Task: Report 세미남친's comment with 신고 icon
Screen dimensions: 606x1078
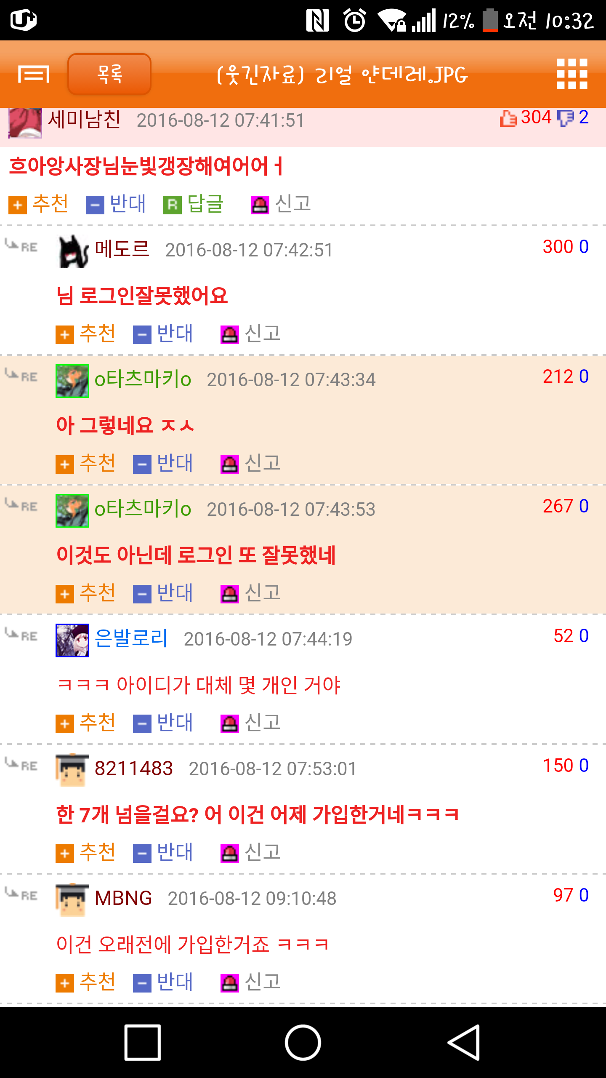Action: (x=260, y=205)
